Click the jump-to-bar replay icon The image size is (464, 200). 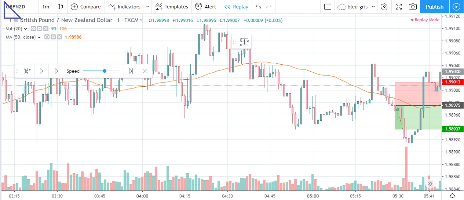tap(27, 71)
